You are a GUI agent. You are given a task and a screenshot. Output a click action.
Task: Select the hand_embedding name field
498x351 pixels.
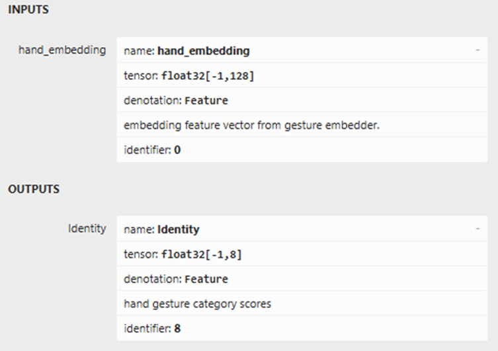tap(302, 50)
